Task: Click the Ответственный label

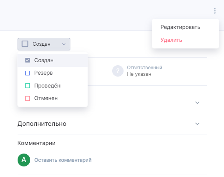Action: [145, 67]
